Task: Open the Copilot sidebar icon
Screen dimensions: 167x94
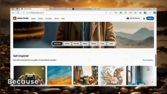Action: [x=154, y=13]
